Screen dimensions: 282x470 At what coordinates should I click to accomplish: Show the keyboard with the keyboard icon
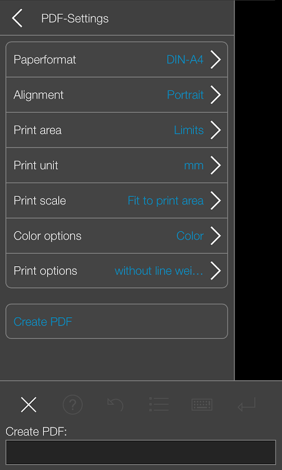(202, 405)
